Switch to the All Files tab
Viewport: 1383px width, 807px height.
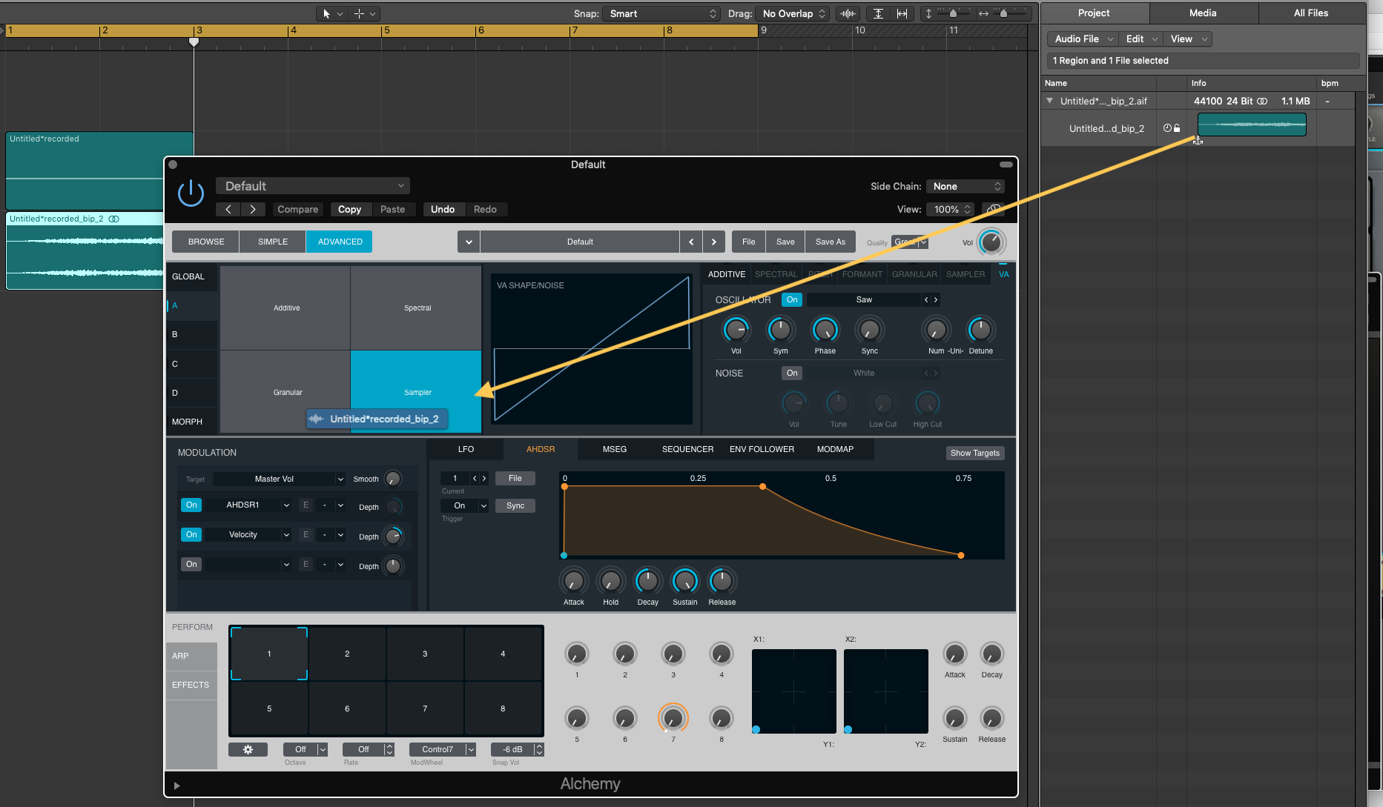point(1311,13)
